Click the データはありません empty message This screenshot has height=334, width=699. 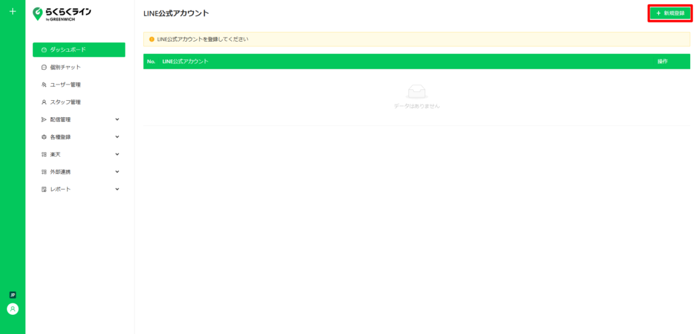coord(417,106)
